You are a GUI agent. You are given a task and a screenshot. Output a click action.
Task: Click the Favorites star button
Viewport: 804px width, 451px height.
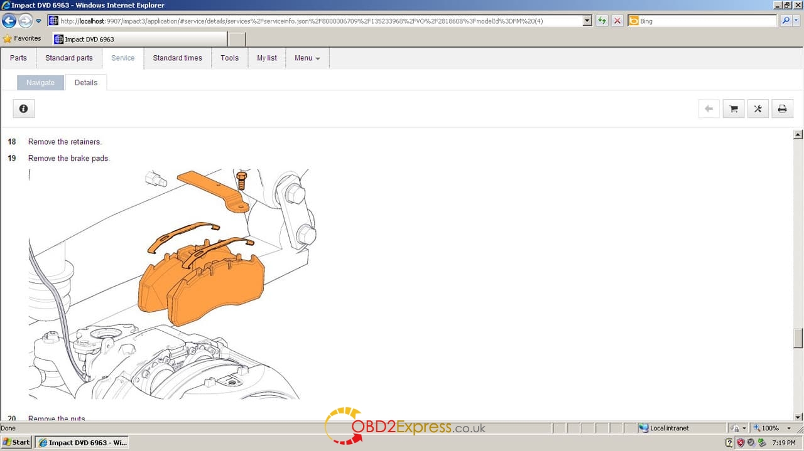point(23,39)
